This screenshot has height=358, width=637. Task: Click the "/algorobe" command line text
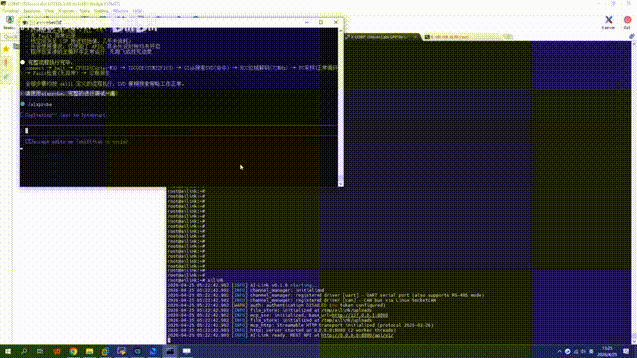point(40,104)
